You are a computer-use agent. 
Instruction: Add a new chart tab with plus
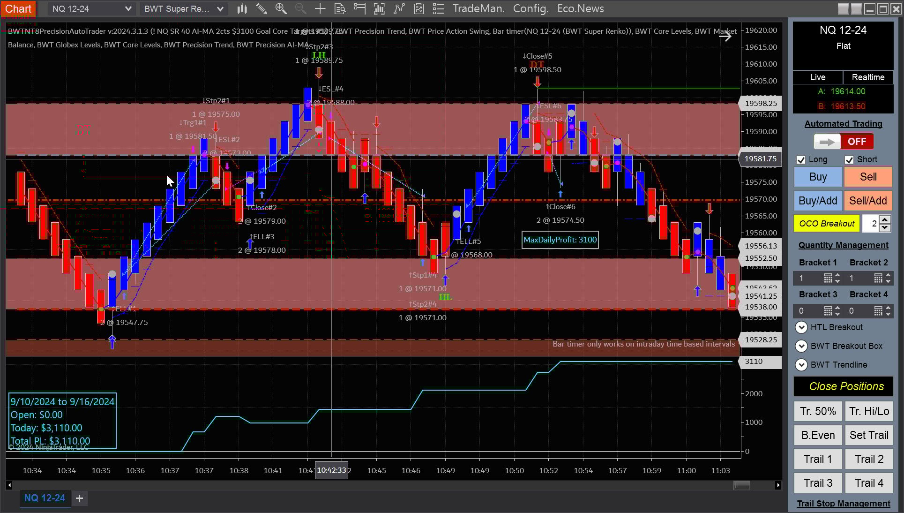tap(79, 498)
